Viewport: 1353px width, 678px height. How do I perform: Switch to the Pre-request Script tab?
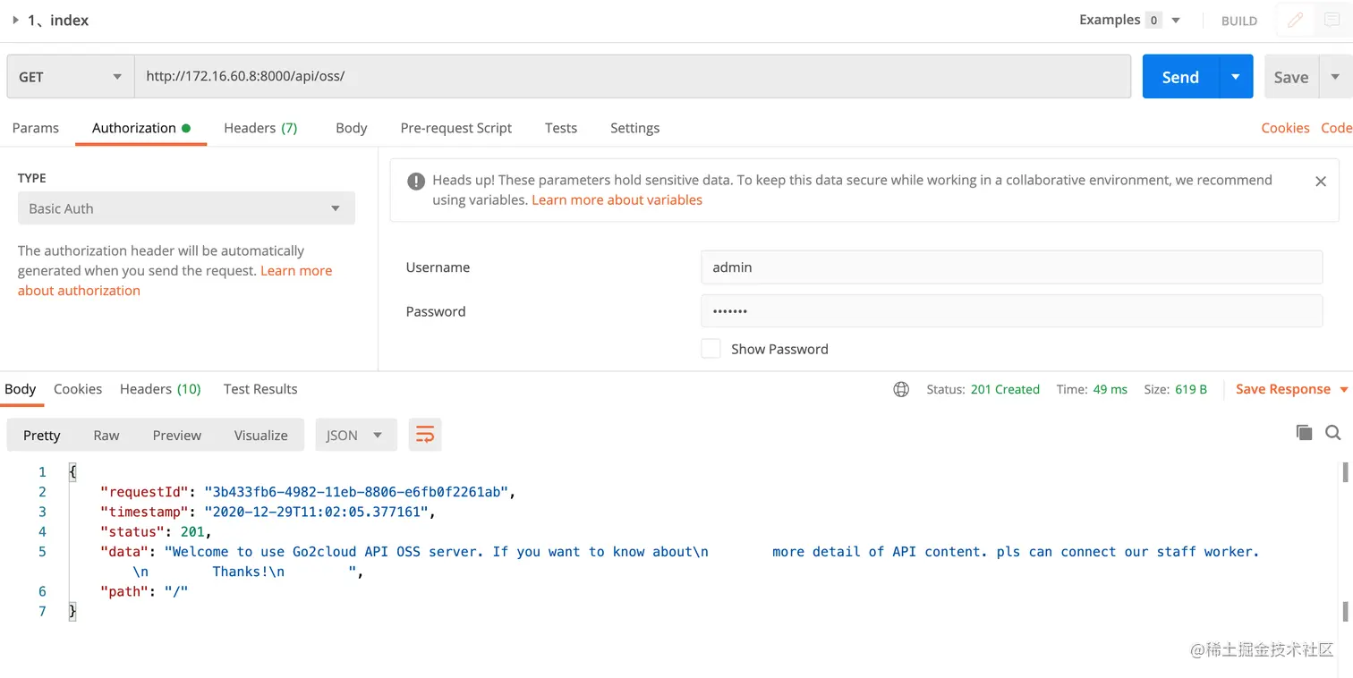tap(455, 128)
